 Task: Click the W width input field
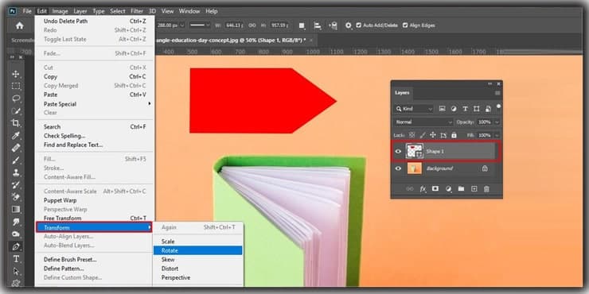[234, 25]
